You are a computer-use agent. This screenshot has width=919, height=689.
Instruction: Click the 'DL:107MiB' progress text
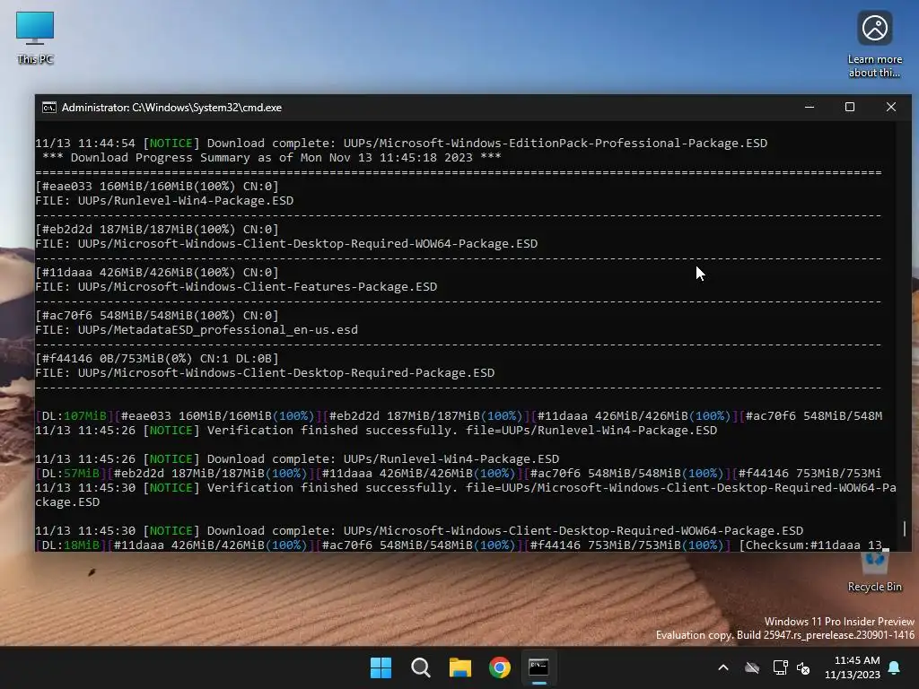click(x=74, y=416)
